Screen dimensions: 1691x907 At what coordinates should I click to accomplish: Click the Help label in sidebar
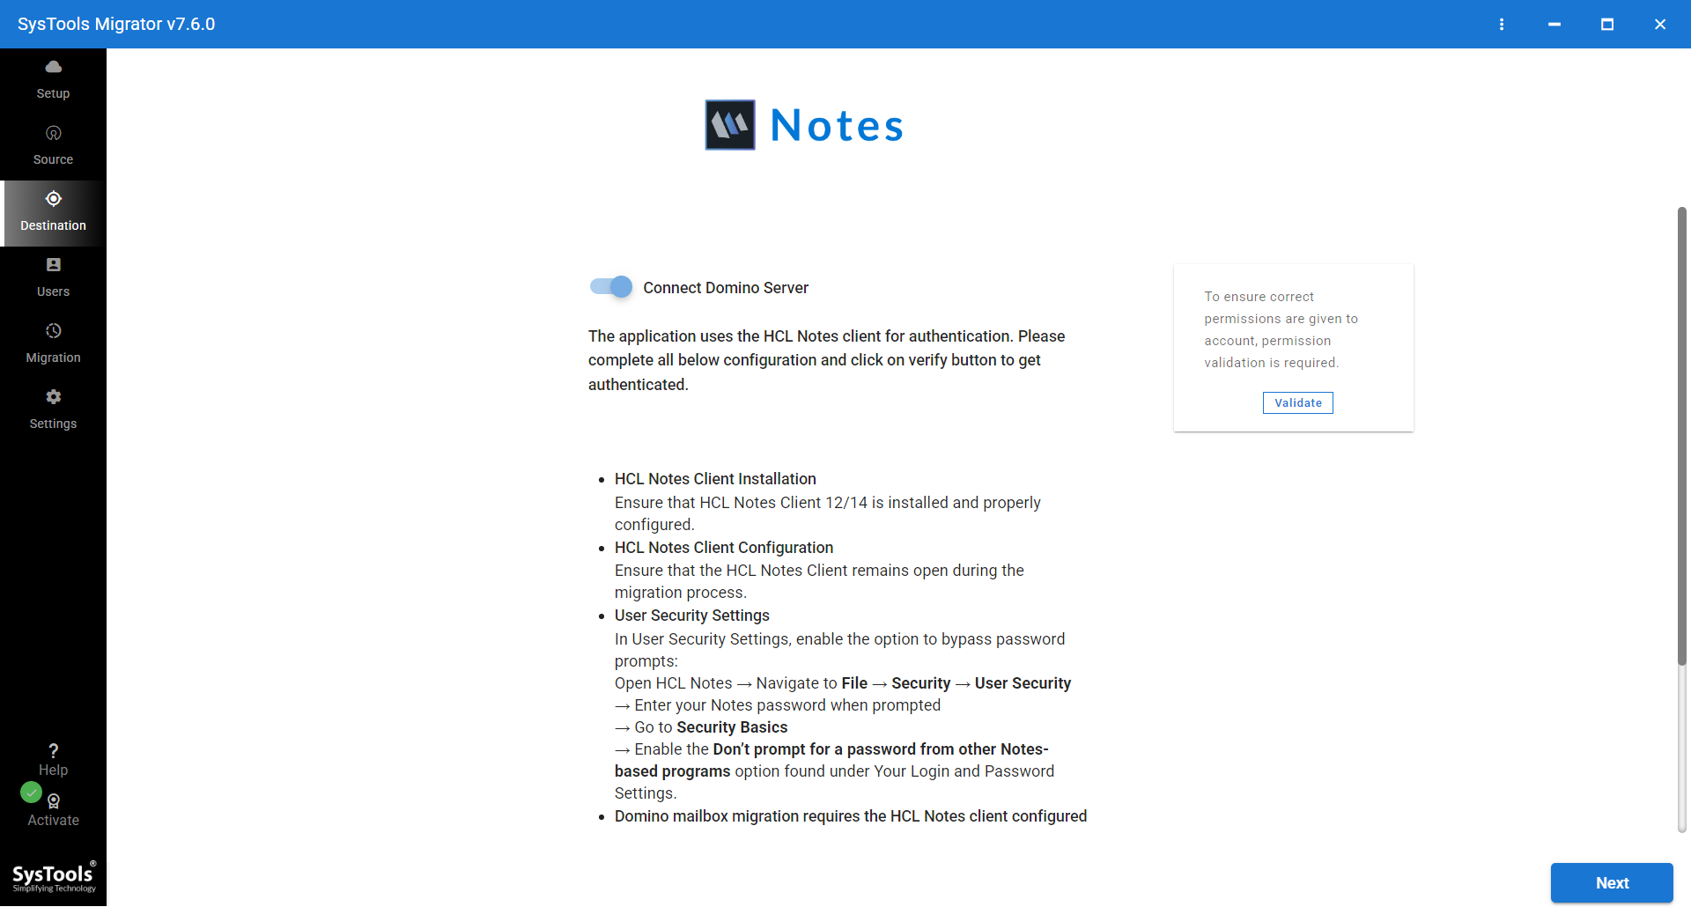(x=53, y=770)
